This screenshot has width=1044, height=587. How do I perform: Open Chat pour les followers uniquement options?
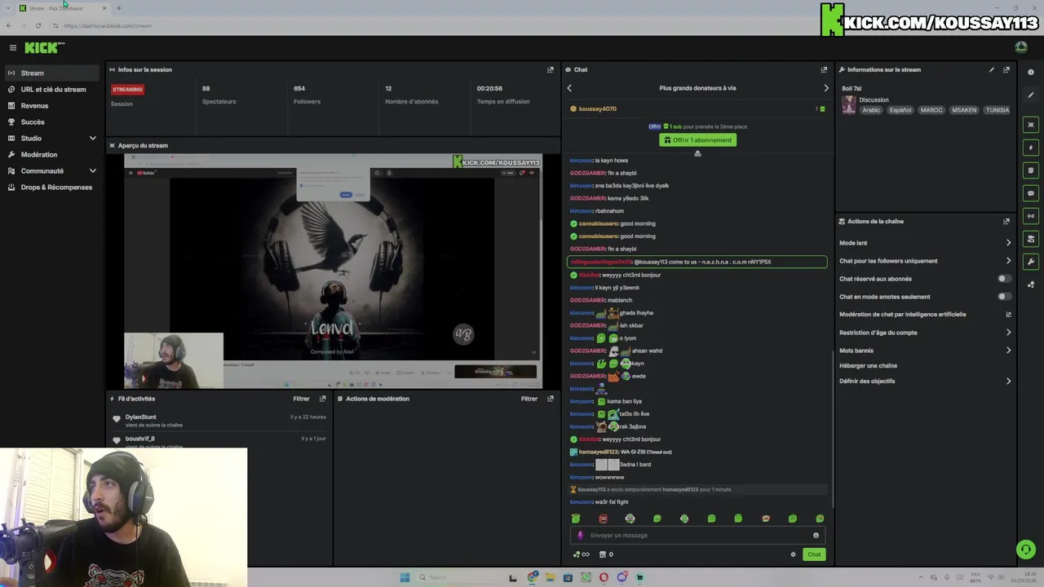pyautogui.click(x=925, y=261)
